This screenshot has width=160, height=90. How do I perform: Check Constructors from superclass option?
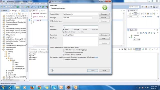pos(63,52)
